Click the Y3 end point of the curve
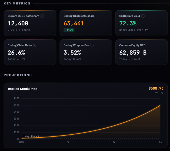Viewport: 170px width, 151px height. pos(160,105)
